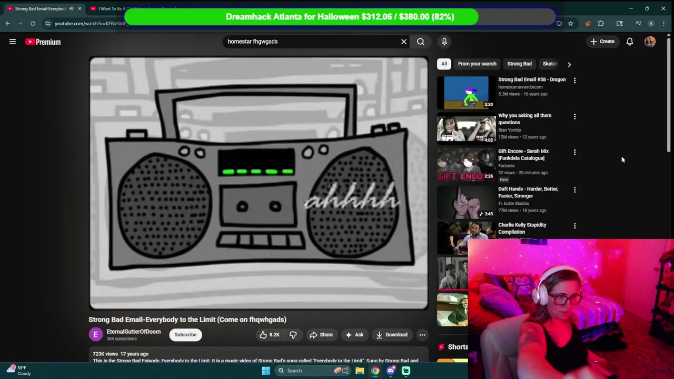Select the Sketch filter chip
674x379 pixels.
pyautogui.click(x=550, y=64)
